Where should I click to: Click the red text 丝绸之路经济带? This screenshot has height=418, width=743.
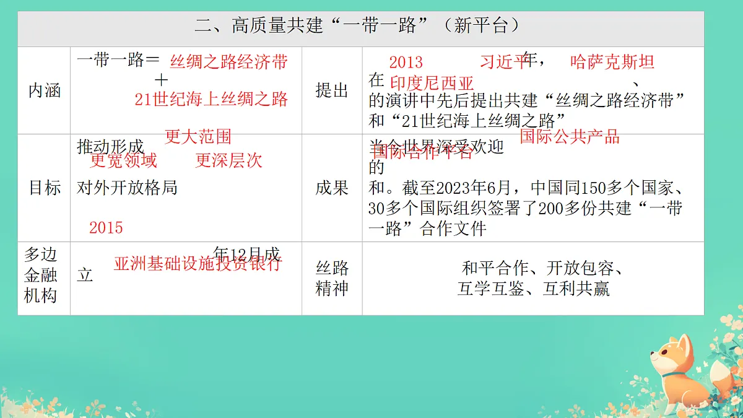(229, 62)
